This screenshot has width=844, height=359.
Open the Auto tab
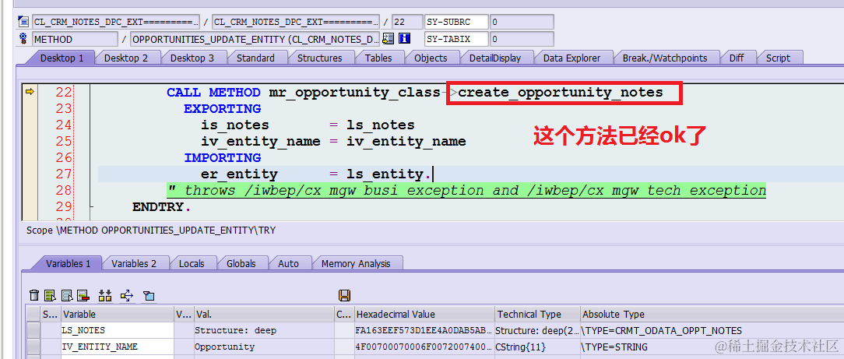288,264
